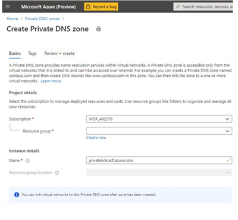
Task: Expand the Resource group dropdown
Action: [x=159, y=131]
